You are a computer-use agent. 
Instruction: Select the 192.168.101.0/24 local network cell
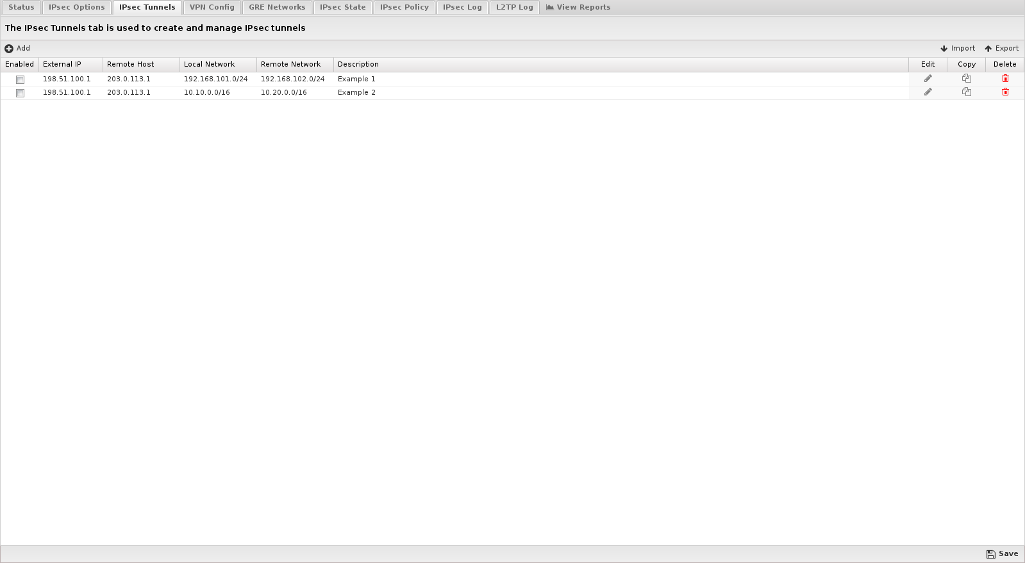(219, 79)
